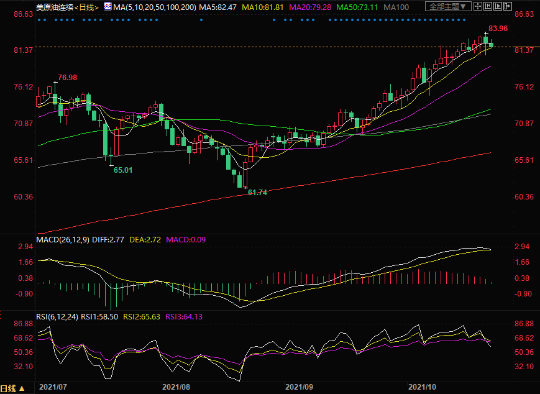Click the 83.96 high price marker

coord(498,29)
